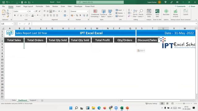Switch to the Data sheet tab
The width and height of the screenshot is (198, 111).
pyautogui.click(x=14, y=100)
